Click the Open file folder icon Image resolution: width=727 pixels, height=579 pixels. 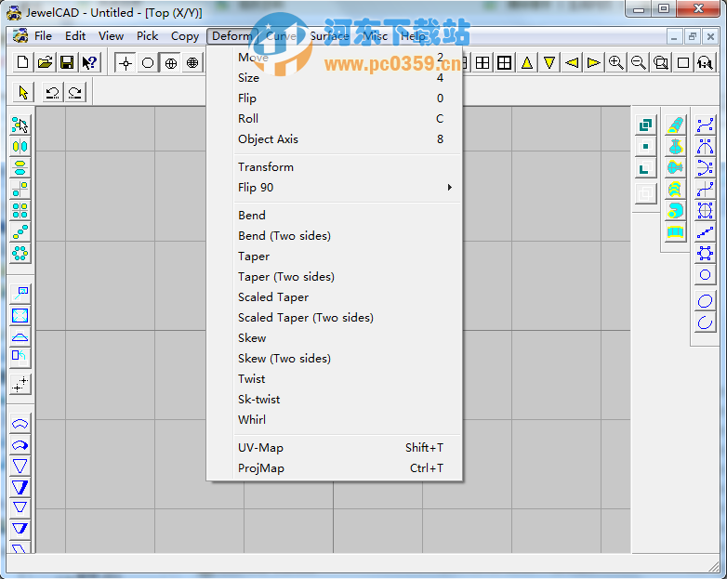pyautogui.click(x=45, y=62)
